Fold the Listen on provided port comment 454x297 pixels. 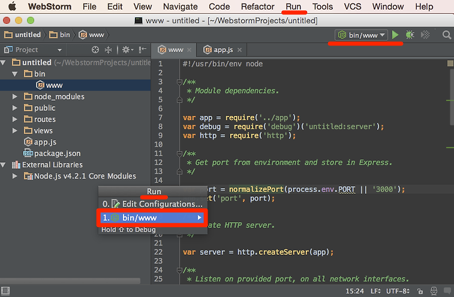click(x=179, y=270)
